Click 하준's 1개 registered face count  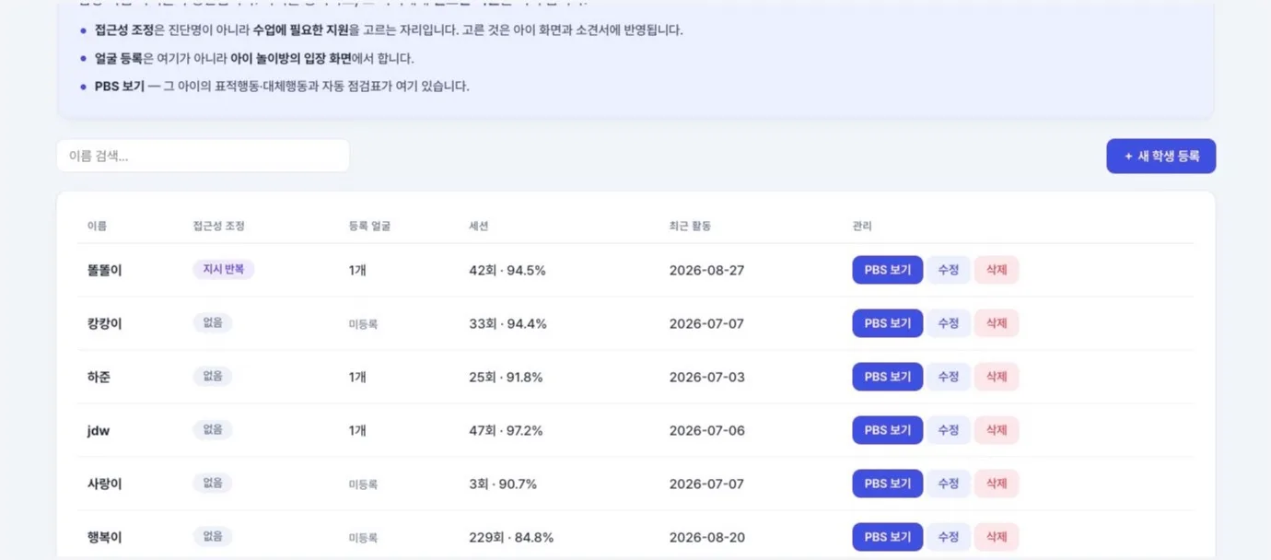(x=357, y=377)
